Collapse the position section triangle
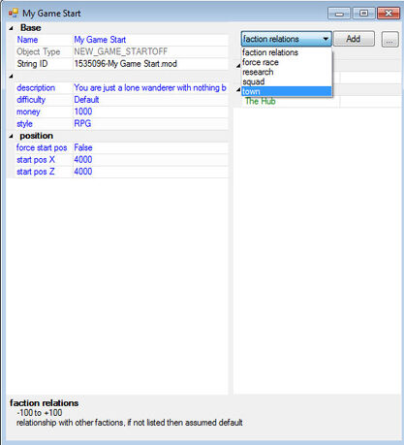This screenshot has width=404, height=445. [x=11, y=136]
